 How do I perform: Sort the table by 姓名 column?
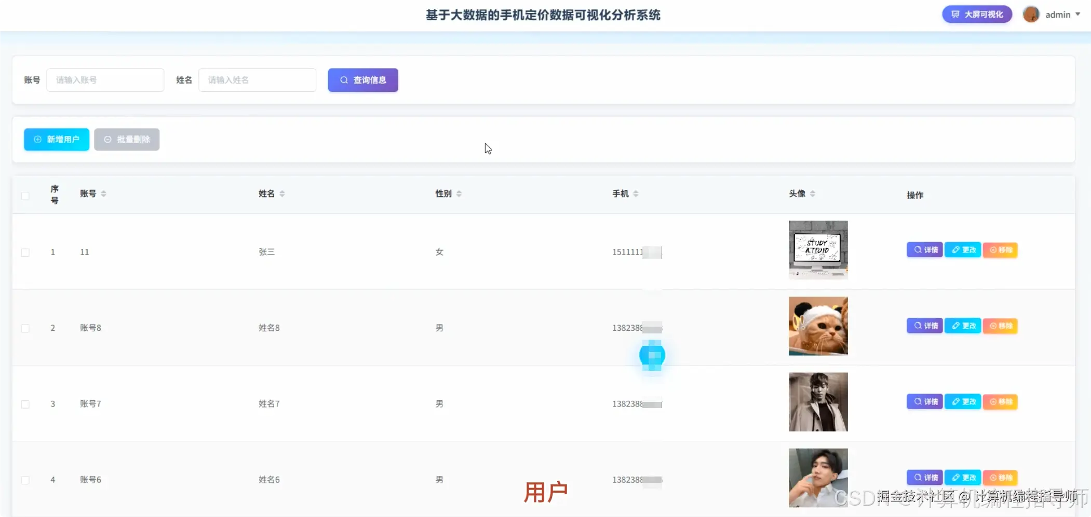tap(281, 193)
